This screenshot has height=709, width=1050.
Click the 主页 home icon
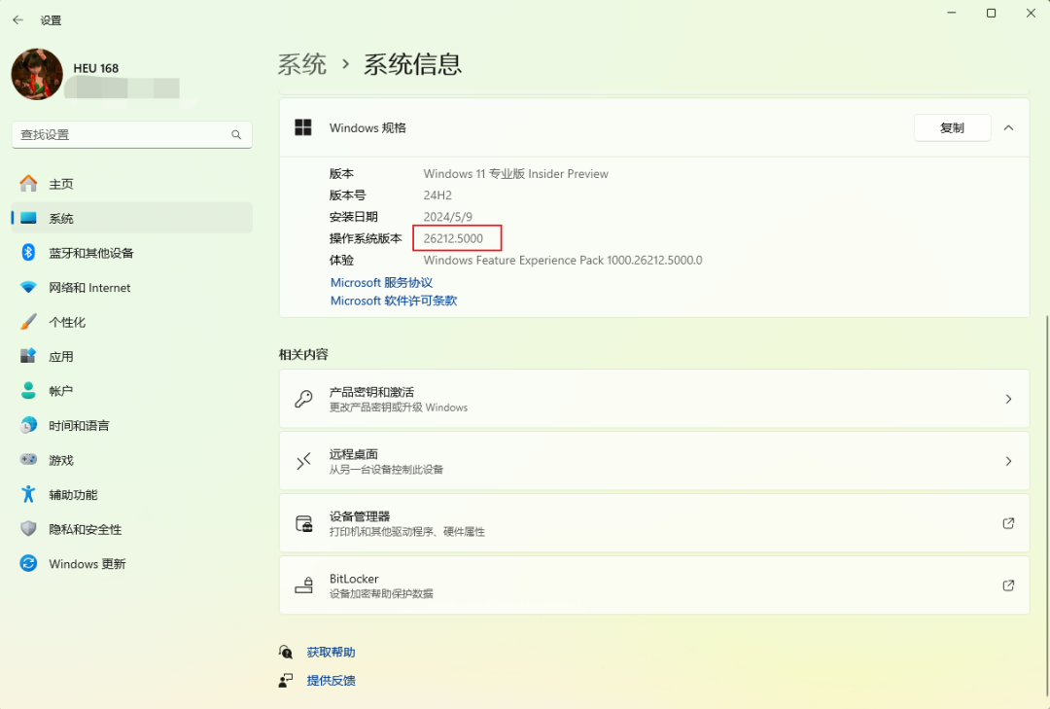pos(28,184)
